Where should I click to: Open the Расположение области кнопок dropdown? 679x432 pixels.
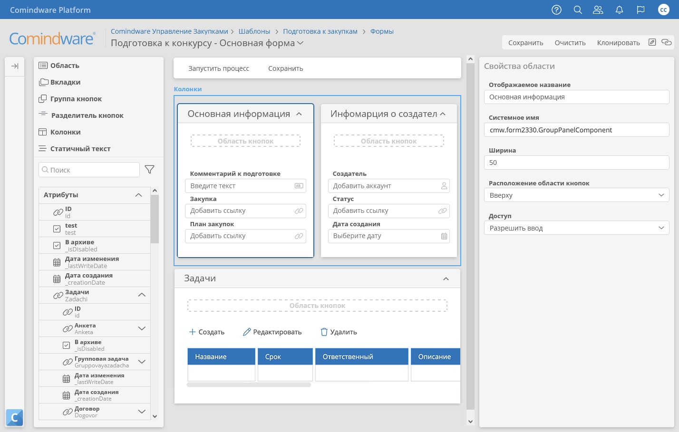pos(576,195)
